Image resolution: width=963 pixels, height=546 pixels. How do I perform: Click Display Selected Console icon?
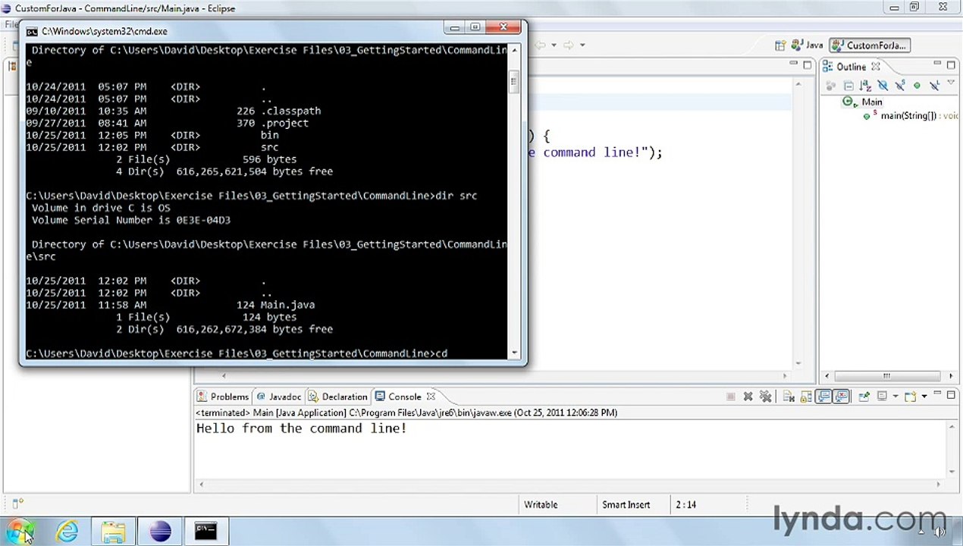click(882, 397)
